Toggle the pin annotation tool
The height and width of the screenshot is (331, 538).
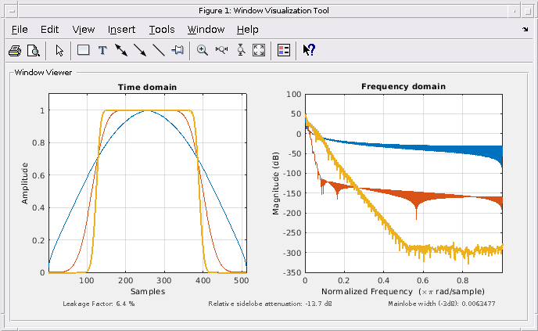[178, 50]
